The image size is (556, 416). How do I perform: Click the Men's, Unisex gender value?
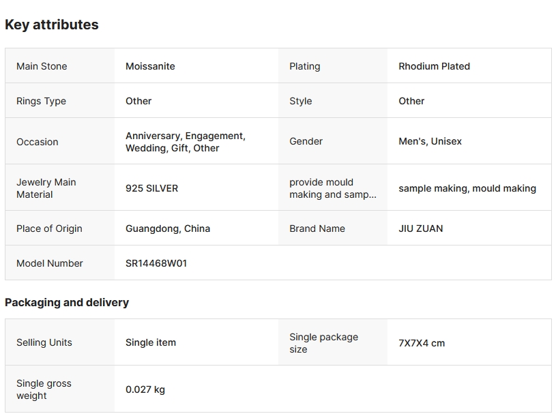tap(430, 141)
